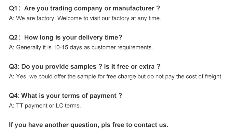
Task: Click "is it free or extra" text
Action: point(129,67)
